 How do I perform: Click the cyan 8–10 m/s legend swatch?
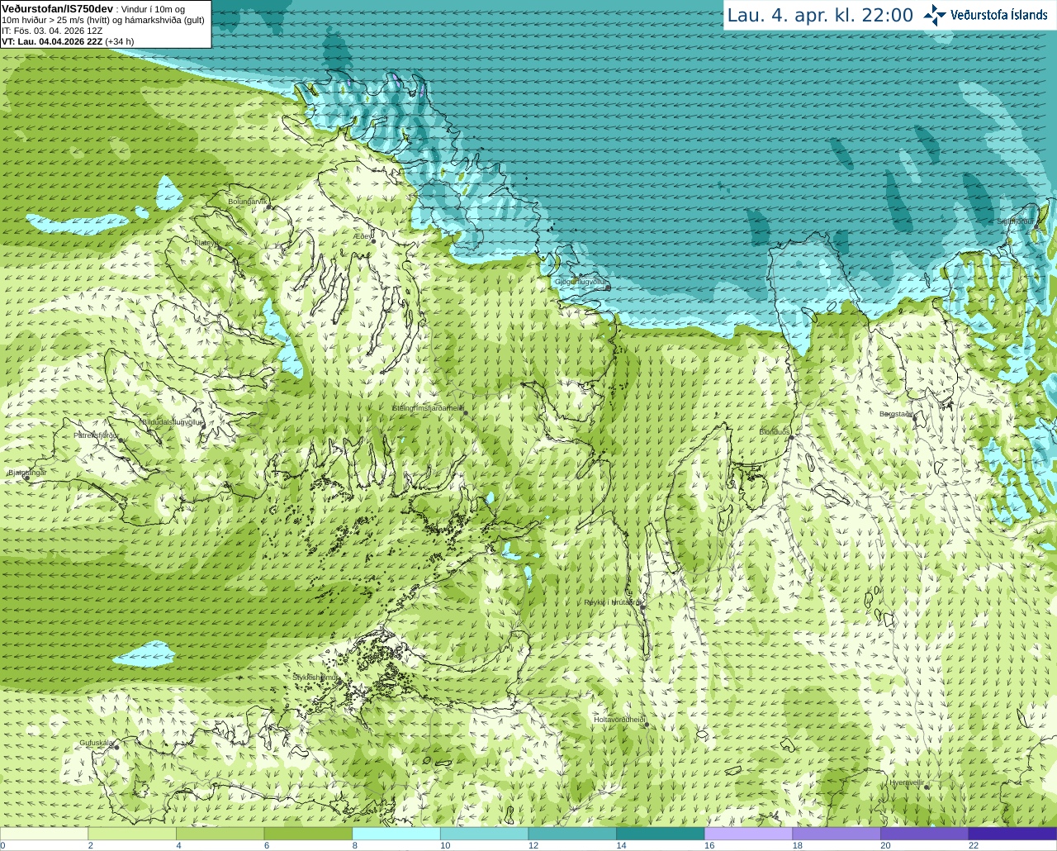396,834
